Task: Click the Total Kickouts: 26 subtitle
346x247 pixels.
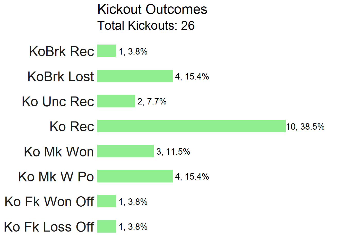Action: click(146, 26)
